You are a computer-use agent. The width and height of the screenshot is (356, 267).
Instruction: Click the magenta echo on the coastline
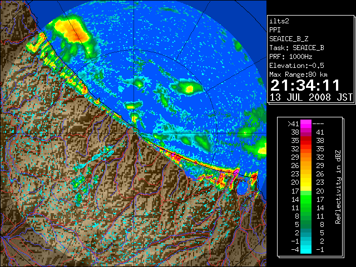click(236, 171)
